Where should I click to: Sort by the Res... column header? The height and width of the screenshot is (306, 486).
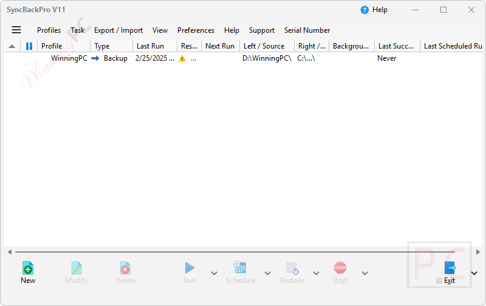click(x=190, y=46)
